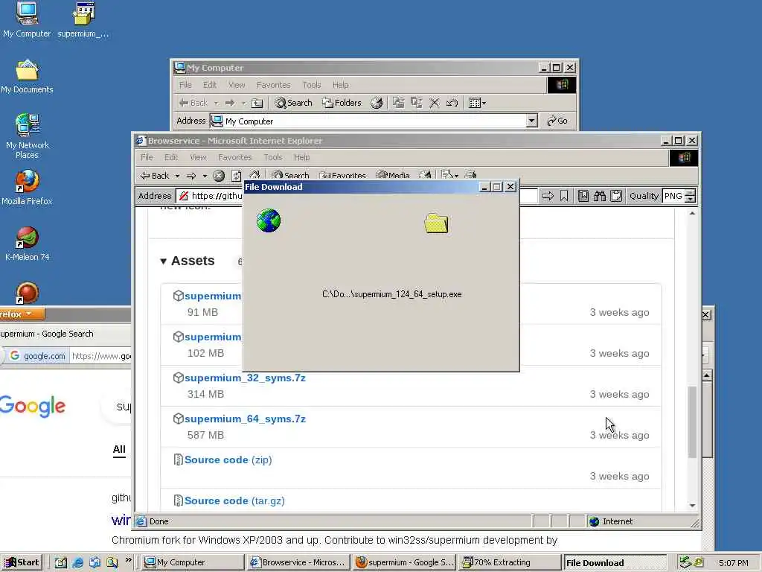Click Start button on taskbar
The width and height of the screenshot is (762, 572).
(22, 562)
